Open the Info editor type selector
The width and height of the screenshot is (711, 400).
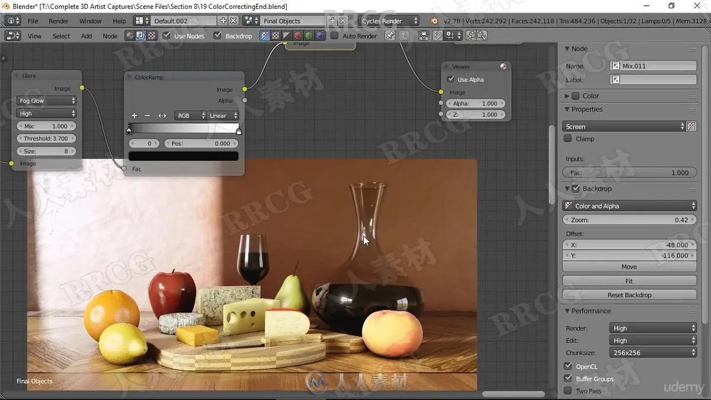tap(12, 21)
